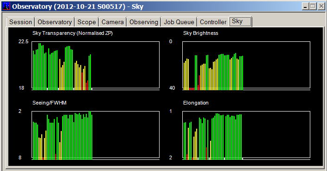
Task: Click the Seeing/FWHM chart title
Action: click(50, 103)
